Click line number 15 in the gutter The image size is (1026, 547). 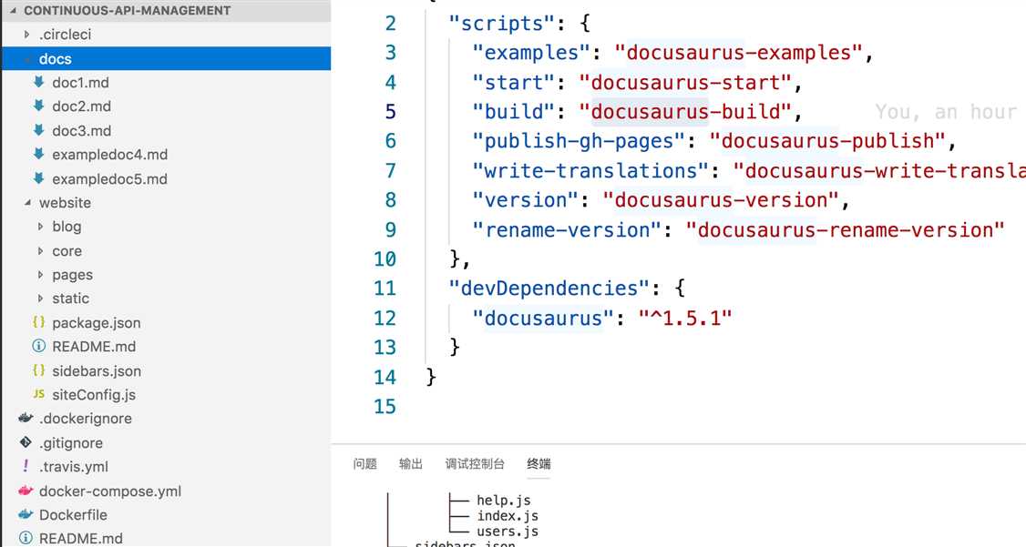385,407
